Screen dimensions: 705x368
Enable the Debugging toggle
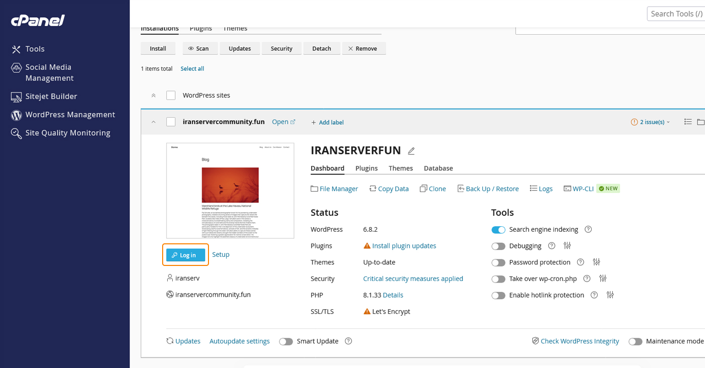[498, 246]
